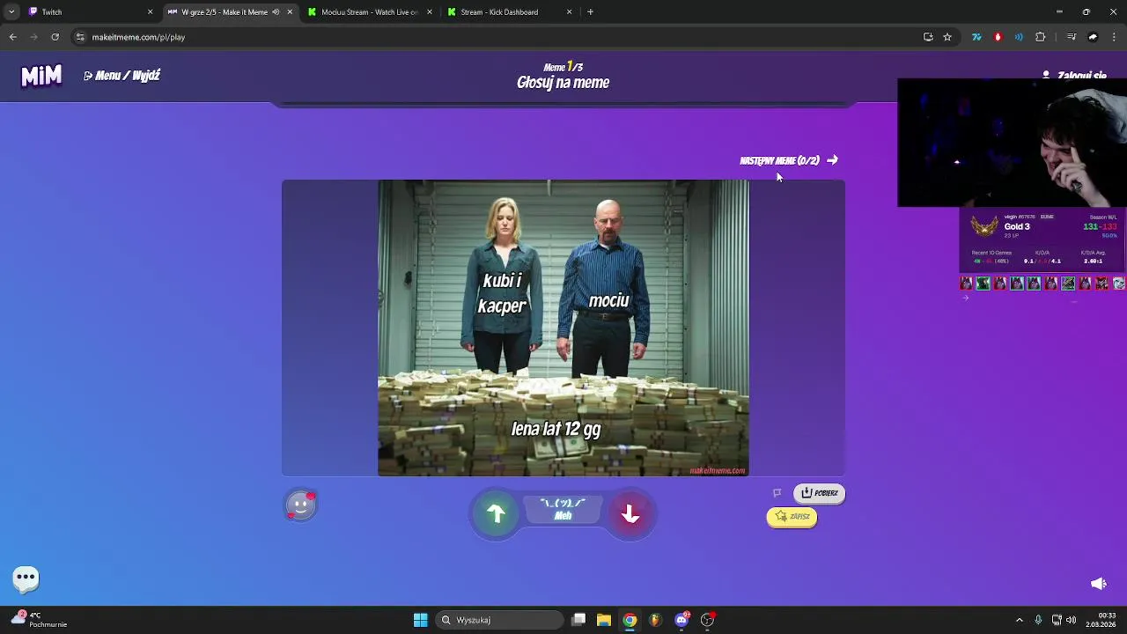The height and width of the screenshot is (634, 1127).
Task: Open the weather widget Pochmurnie
Action: pyautogui.click(x=41, y=620)
